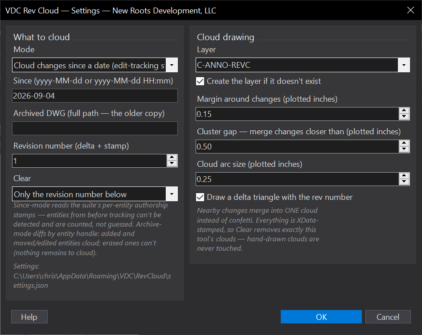Screen dimensions: 422x335
Task: Confirm settings with OK button
Action: (321, 317)
